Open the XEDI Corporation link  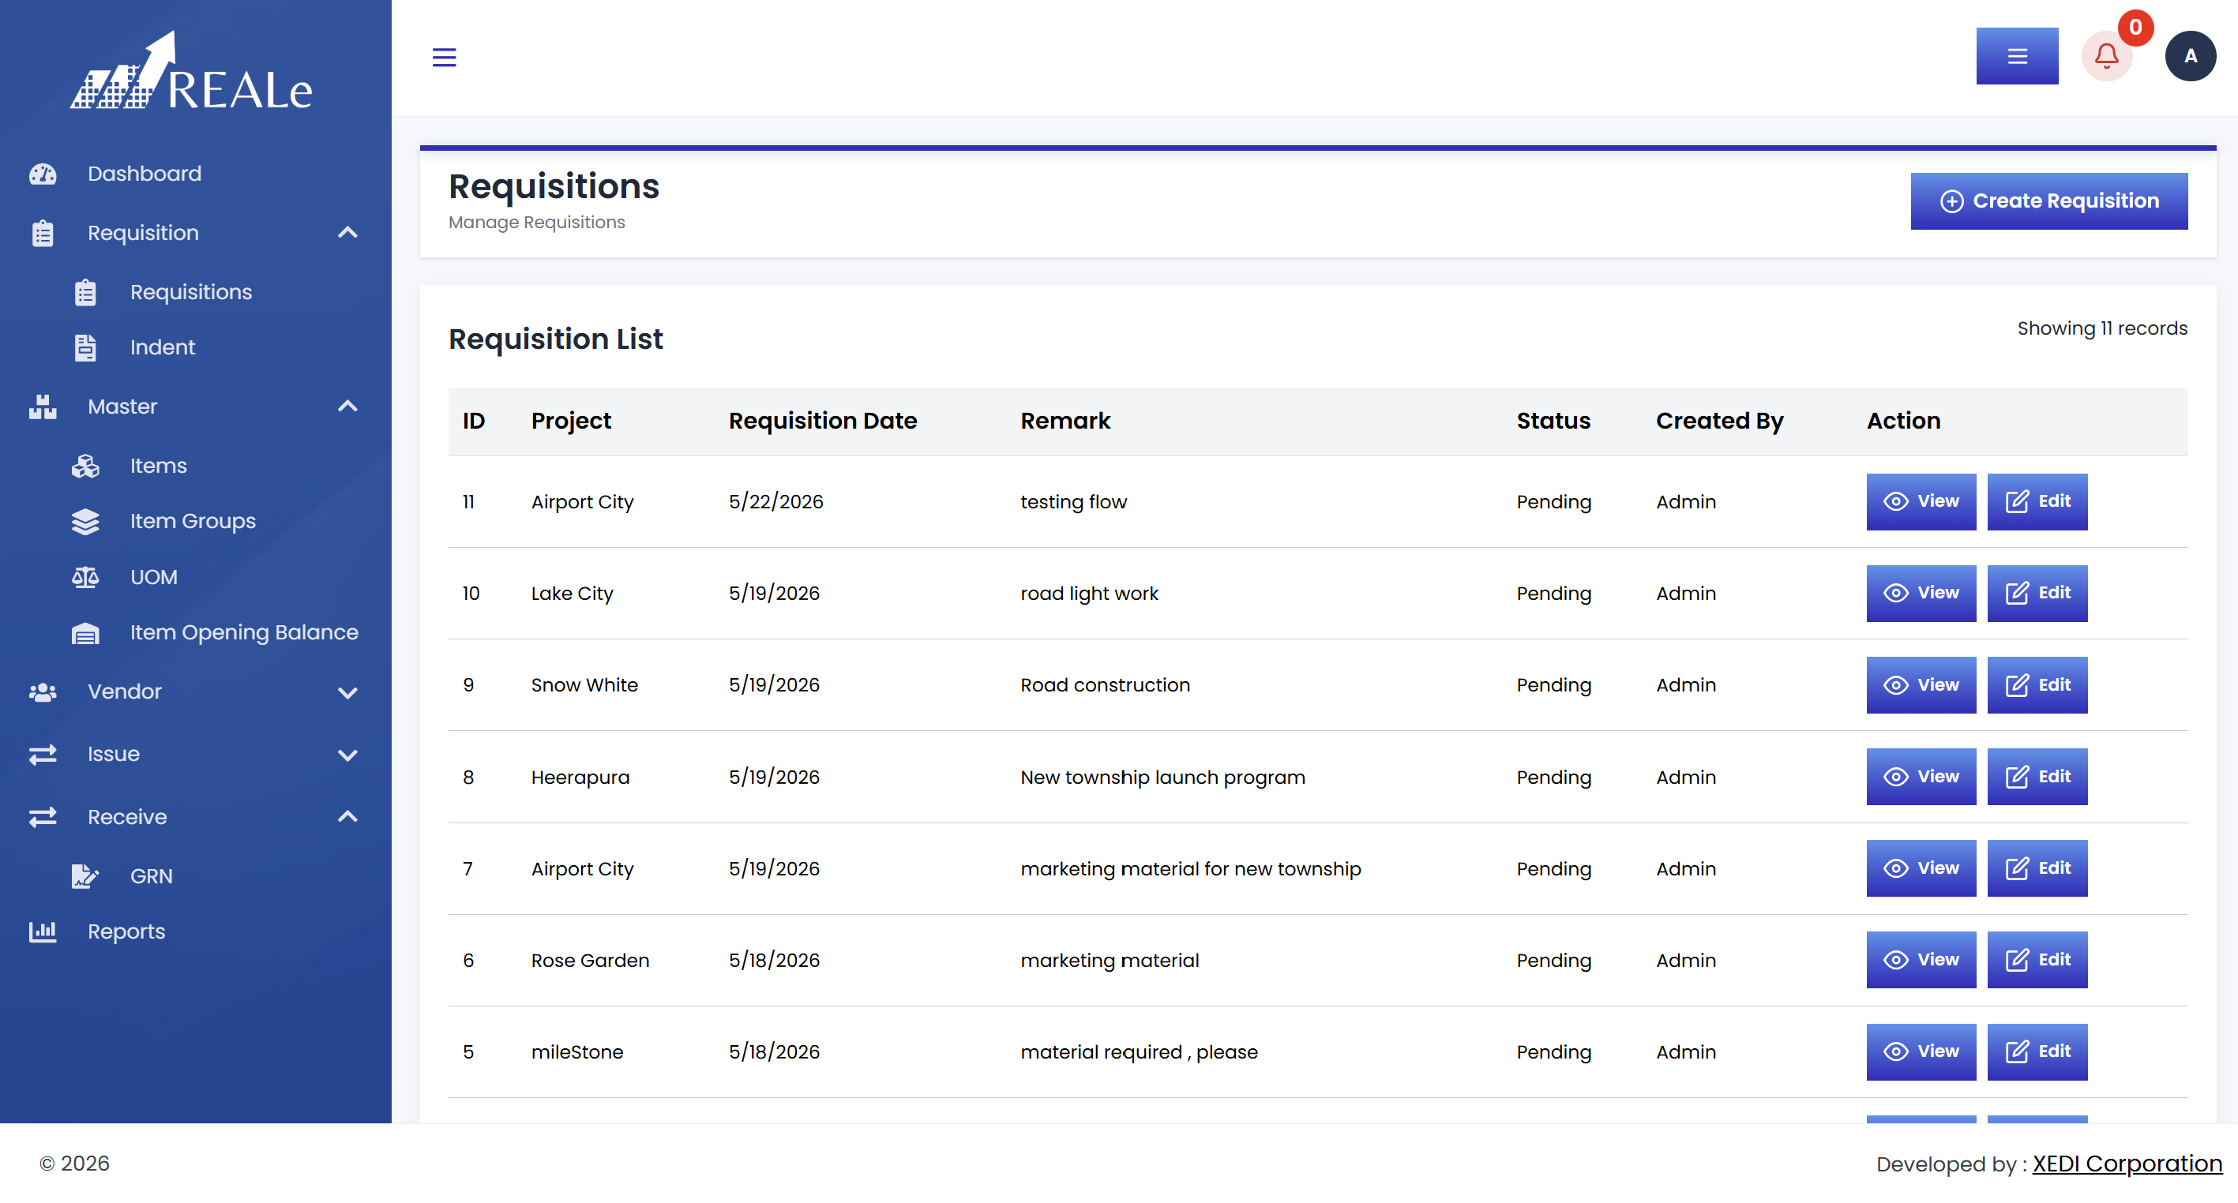2127,1163
